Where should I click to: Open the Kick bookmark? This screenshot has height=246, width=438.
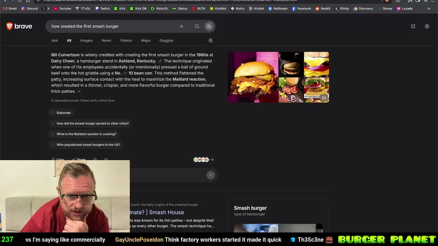click(x=120, y=9)
